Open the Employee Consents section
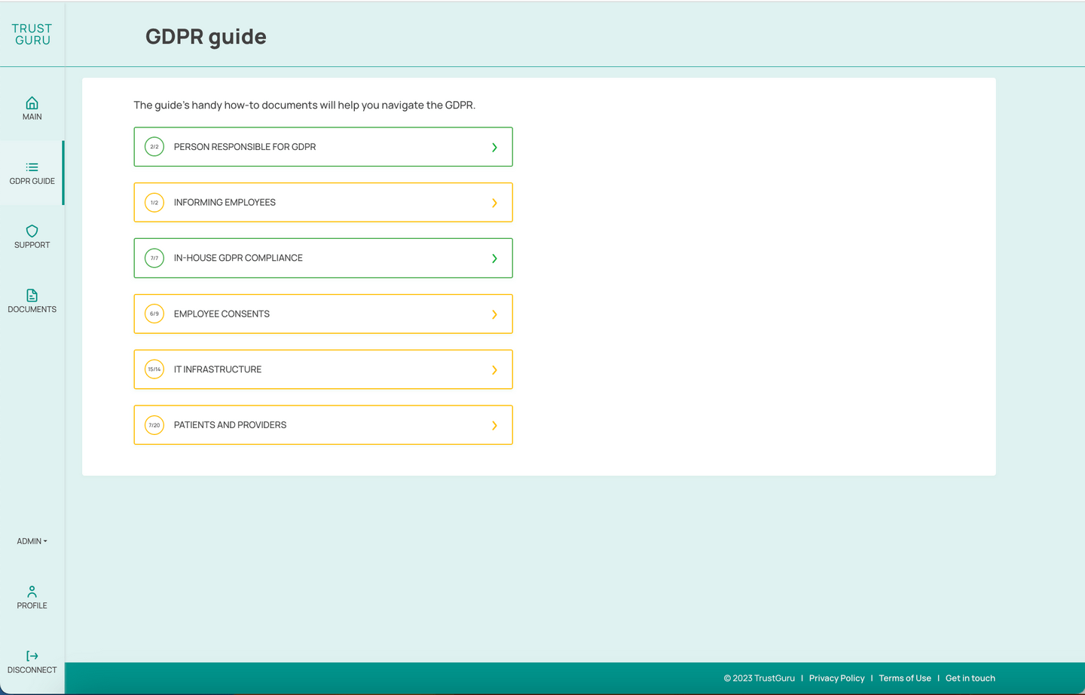Screen dimensions: 1085x695 [322, 314]
